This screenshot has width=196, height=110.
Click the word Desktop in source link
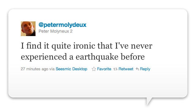tap(80, 69)
